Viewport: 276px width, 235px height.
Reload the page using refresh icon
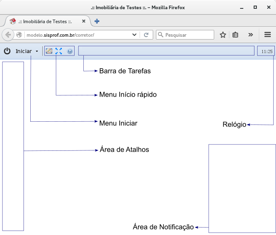(x=146, y=35)
